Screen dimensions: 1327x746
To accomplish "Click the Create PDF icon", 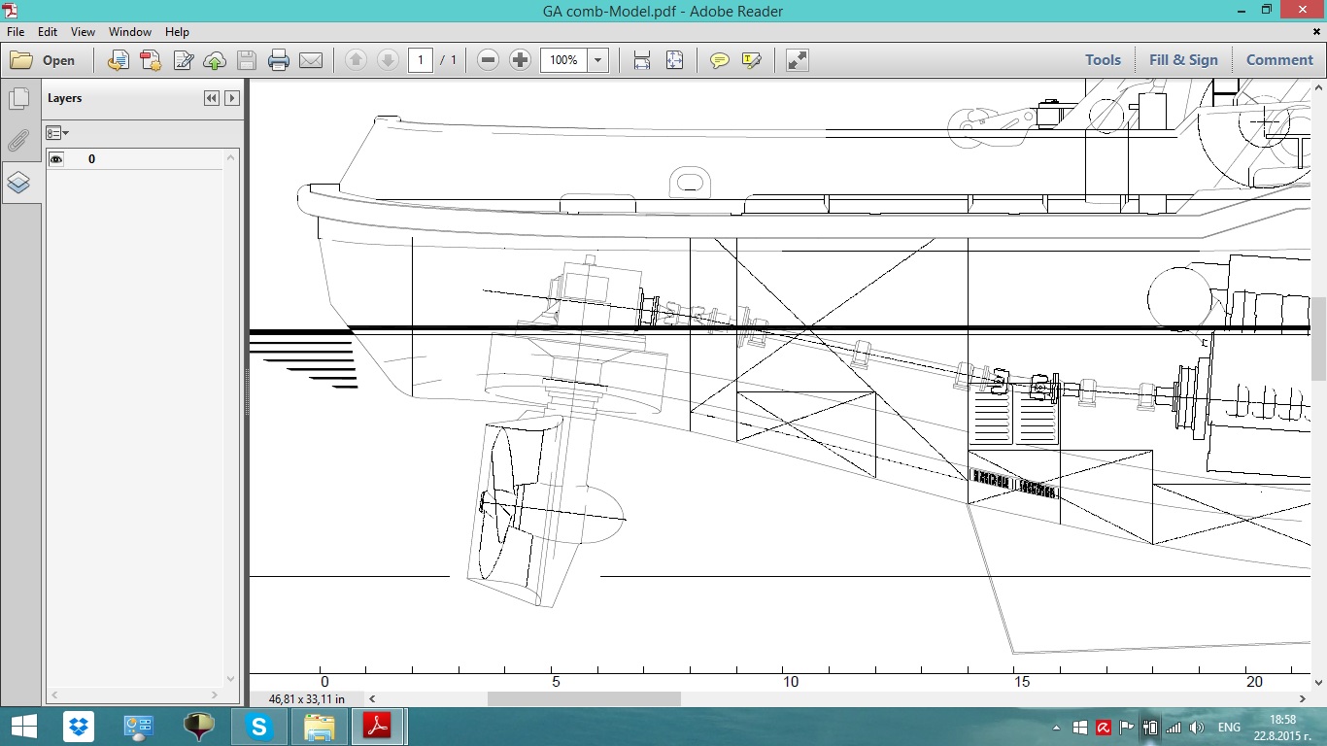I will tap(151, 60).
